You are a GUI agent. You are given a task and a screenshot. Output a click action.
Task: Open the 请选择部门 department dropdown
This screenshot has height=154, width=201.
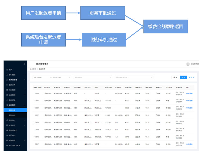pyautogui.click(x=92, y=77)
